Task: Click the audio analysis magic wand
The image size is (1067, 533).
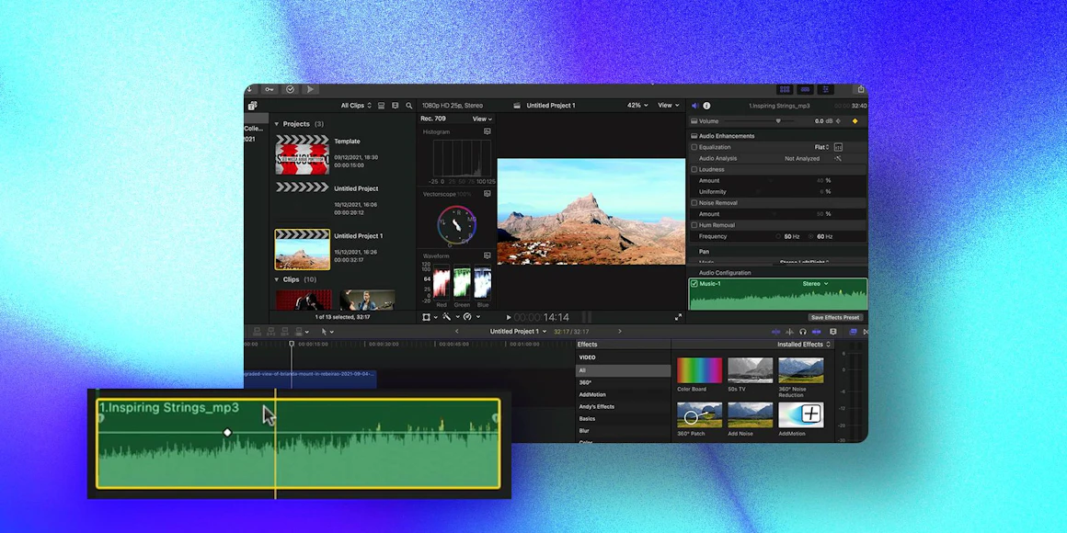Action: (838, 158)
